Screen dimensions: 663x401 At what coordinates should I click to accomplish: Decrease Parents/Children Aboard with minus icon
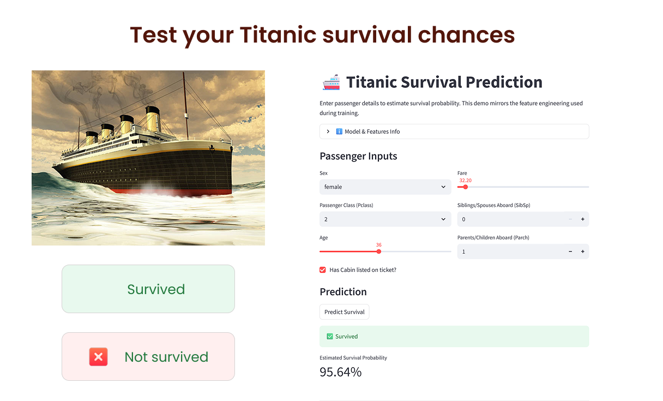pos(570,252)
